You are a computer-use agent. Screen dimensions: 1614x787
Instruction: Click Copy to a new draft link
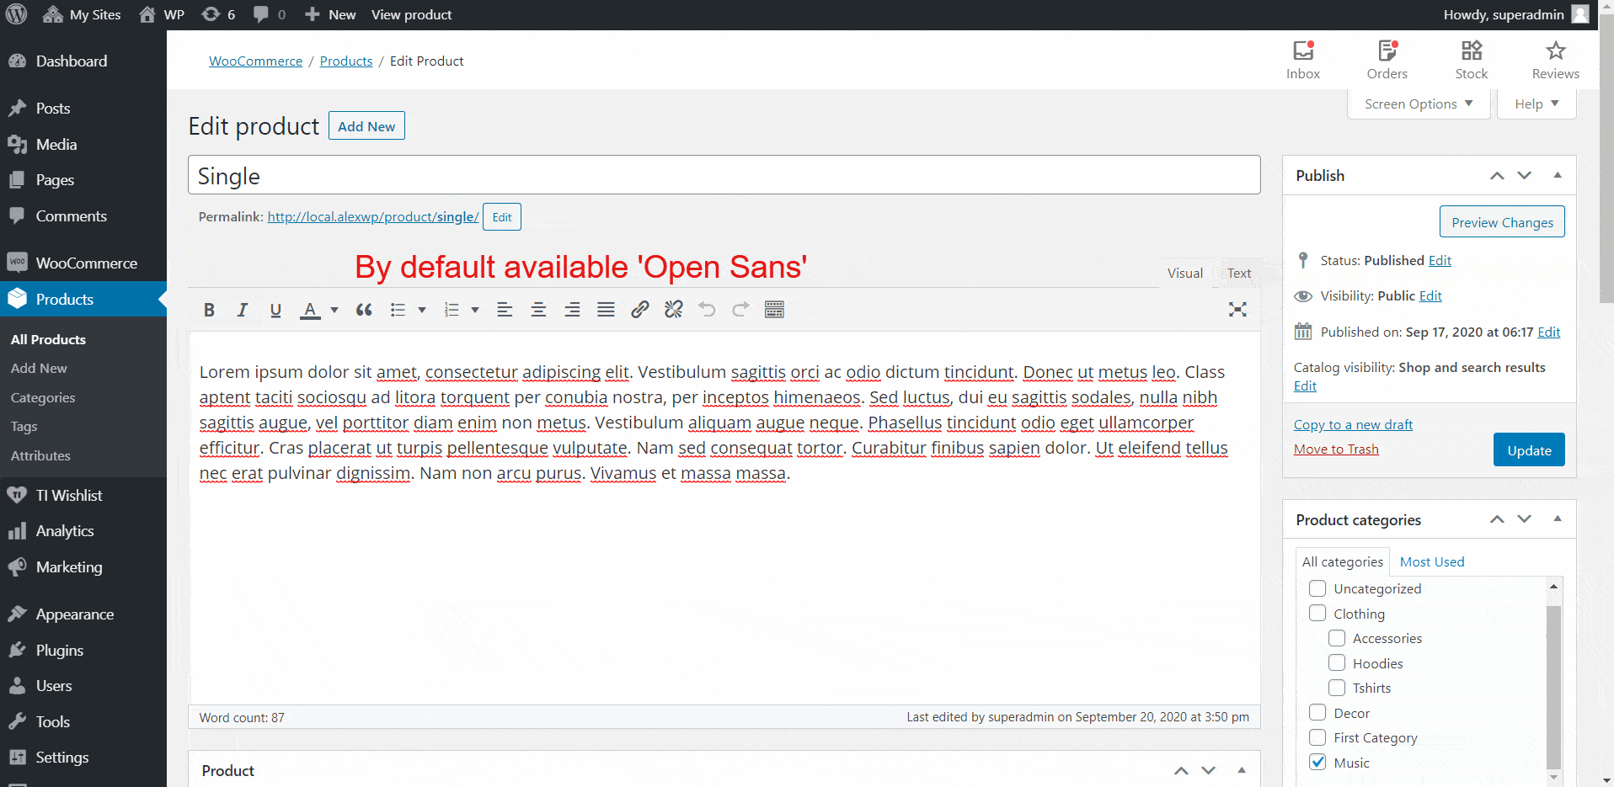pos(1353,424)
